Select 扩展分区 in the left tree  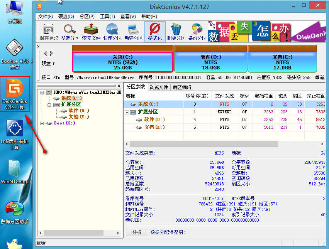(71, 104)
